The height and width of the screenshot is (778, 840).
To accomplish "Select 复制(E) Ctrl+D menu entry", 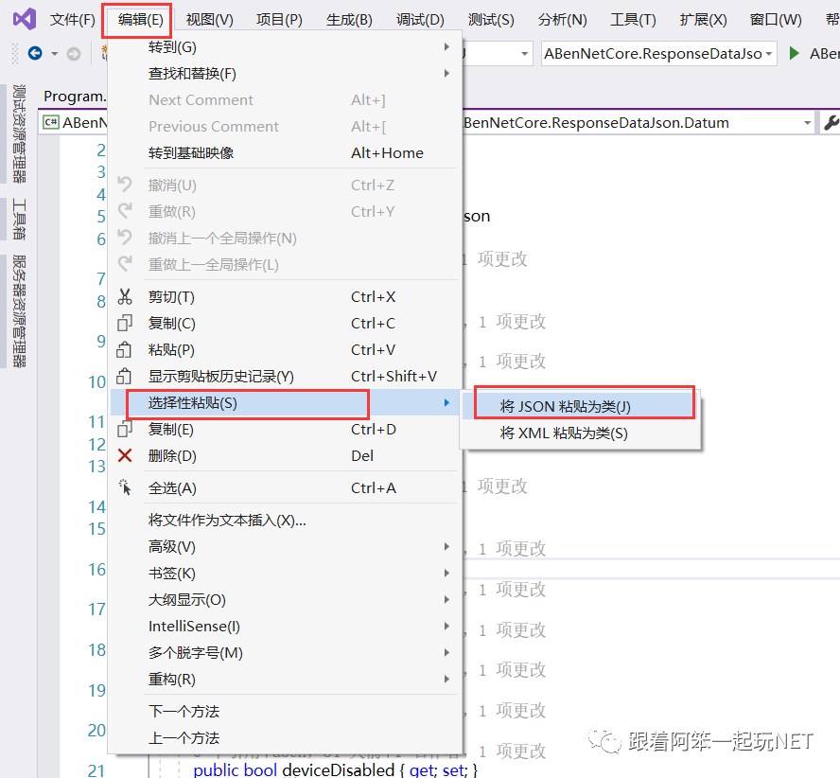I will 285,429.
